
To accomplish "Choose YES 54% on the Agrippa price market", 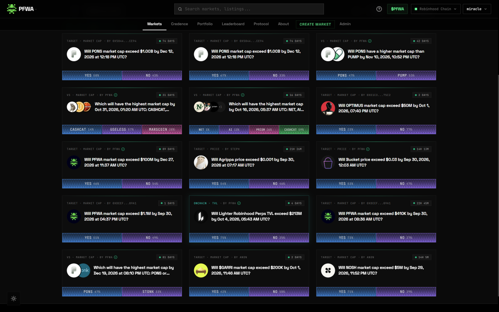I will (219, 183).
